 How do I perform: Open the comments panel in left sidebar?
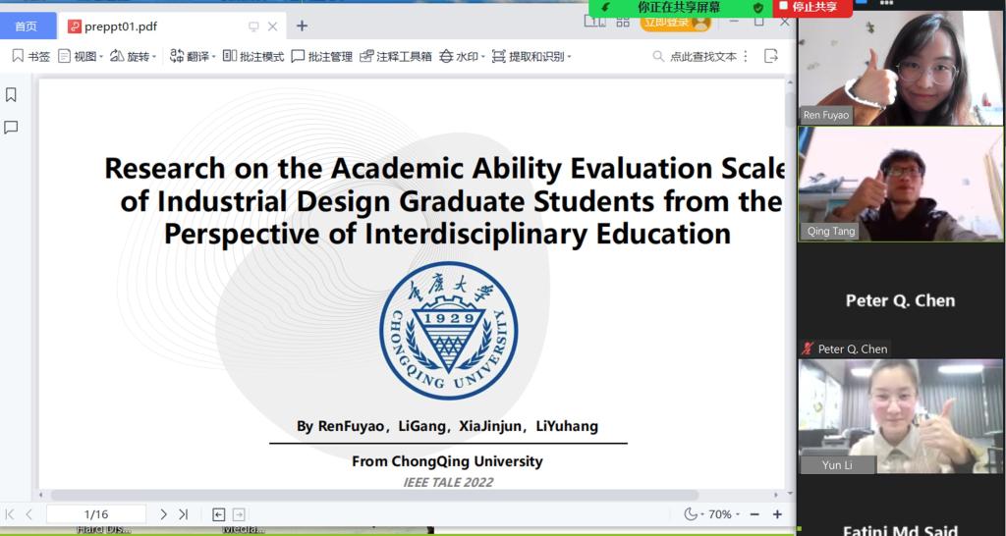[12, 128]
